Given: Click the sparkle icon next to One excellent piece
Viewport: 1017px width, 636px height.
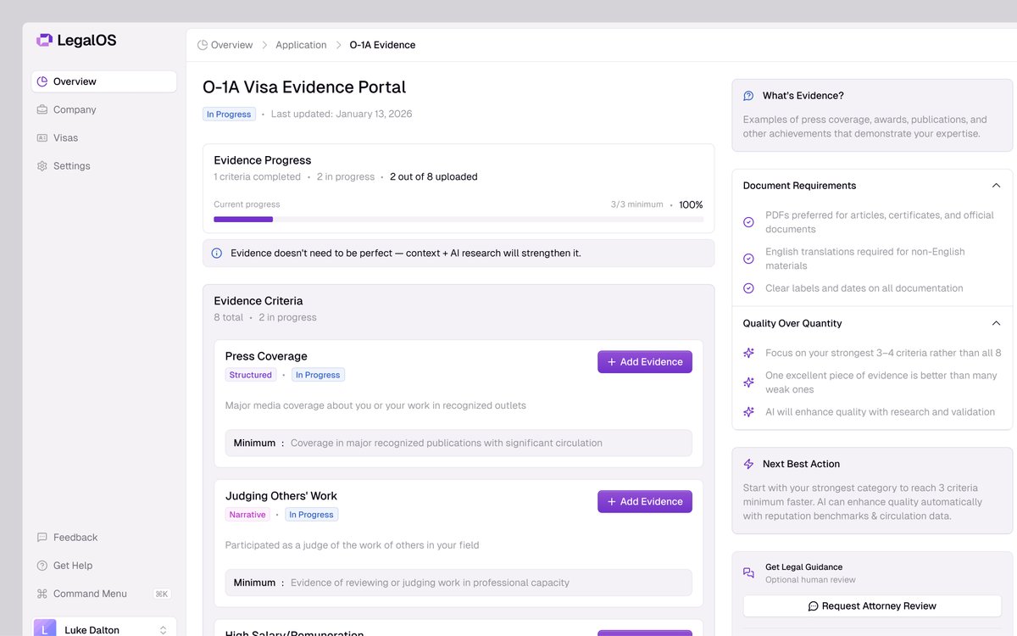Looking at the screenshot, I should click(x=748, y=382).
